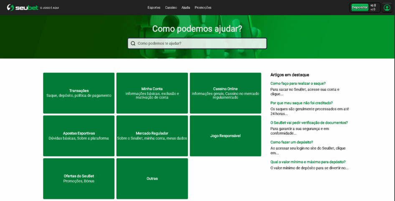395x201 pixels.
Task: Open the Cassino menu
Action: coord(171,8)
